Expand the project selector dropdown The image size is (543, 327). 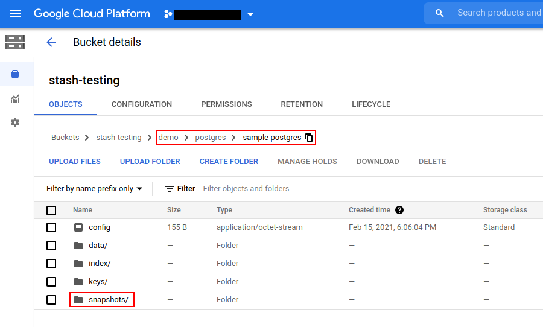[x=250, y=14]
